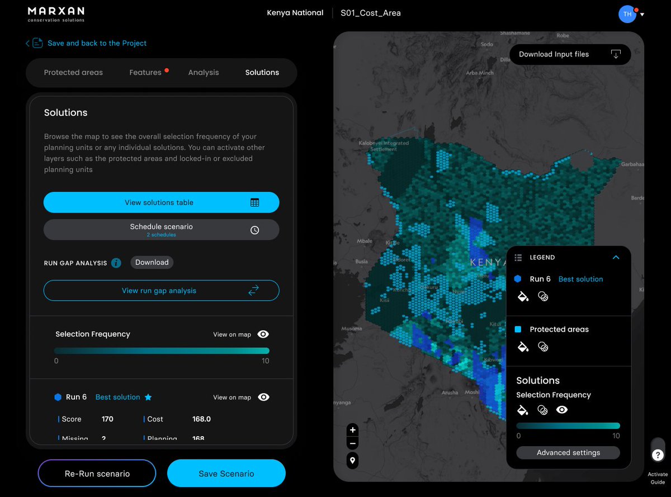
Task: Go back using the left chevron arrow
Action: (27, 43)
